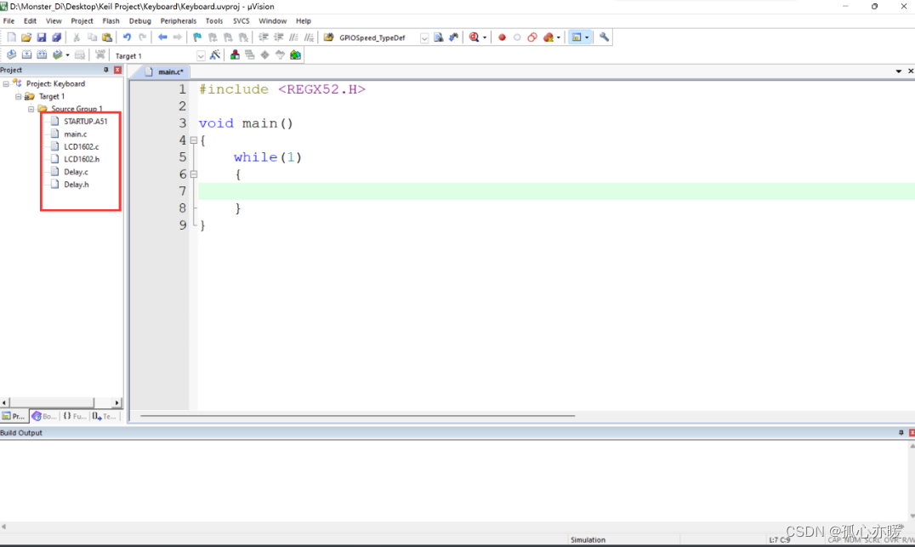Image resolution: width=915 pixels, height=547 pixels.
Task: Open the Project menu
Action: 82,21
